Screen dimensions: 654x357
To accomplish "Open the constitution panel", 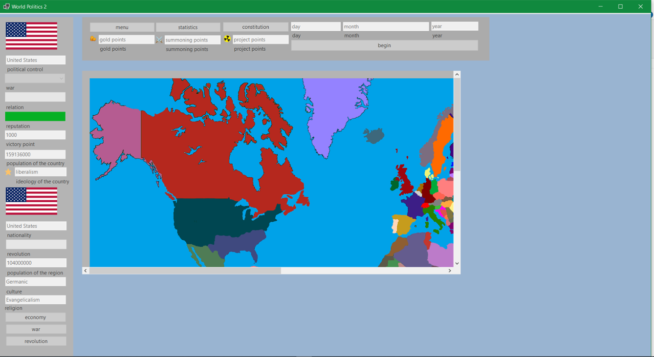I will (x=255, y=26).
